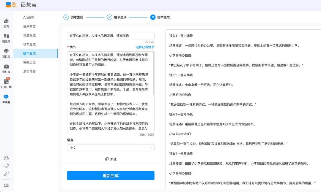This screenshot has width=321, height=192.
Task: Click the 重新生成 button
Action: pos(111,175)
